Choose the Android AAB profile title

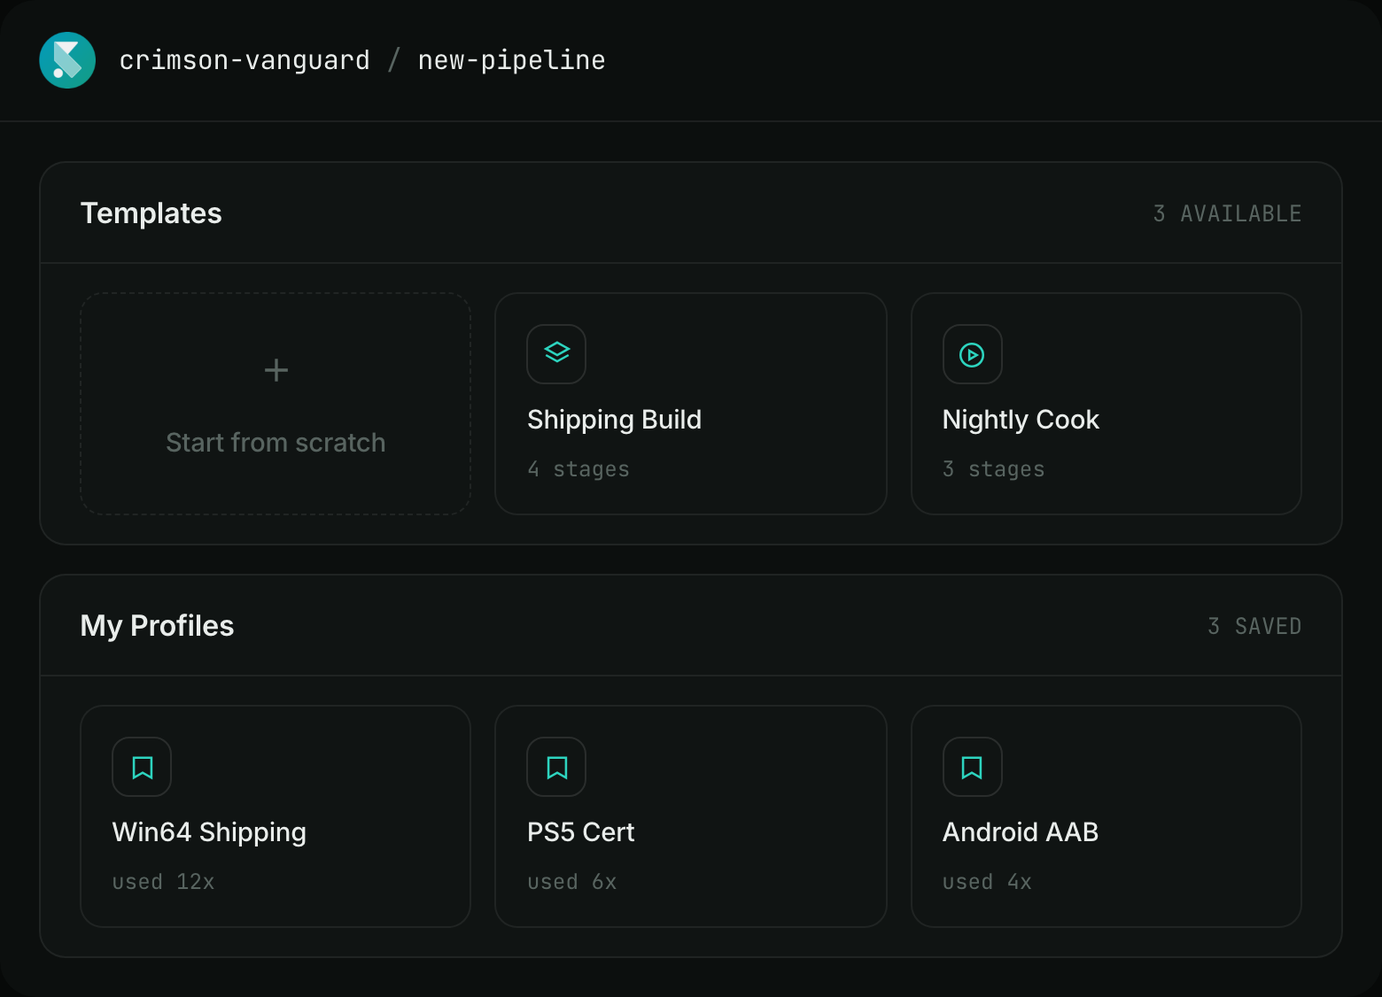(x=1021, y=832)
